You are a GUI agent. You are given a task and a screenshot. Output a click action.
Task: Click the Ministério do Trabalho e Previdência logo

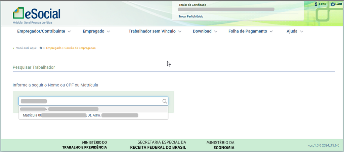(x=84, y=145)
